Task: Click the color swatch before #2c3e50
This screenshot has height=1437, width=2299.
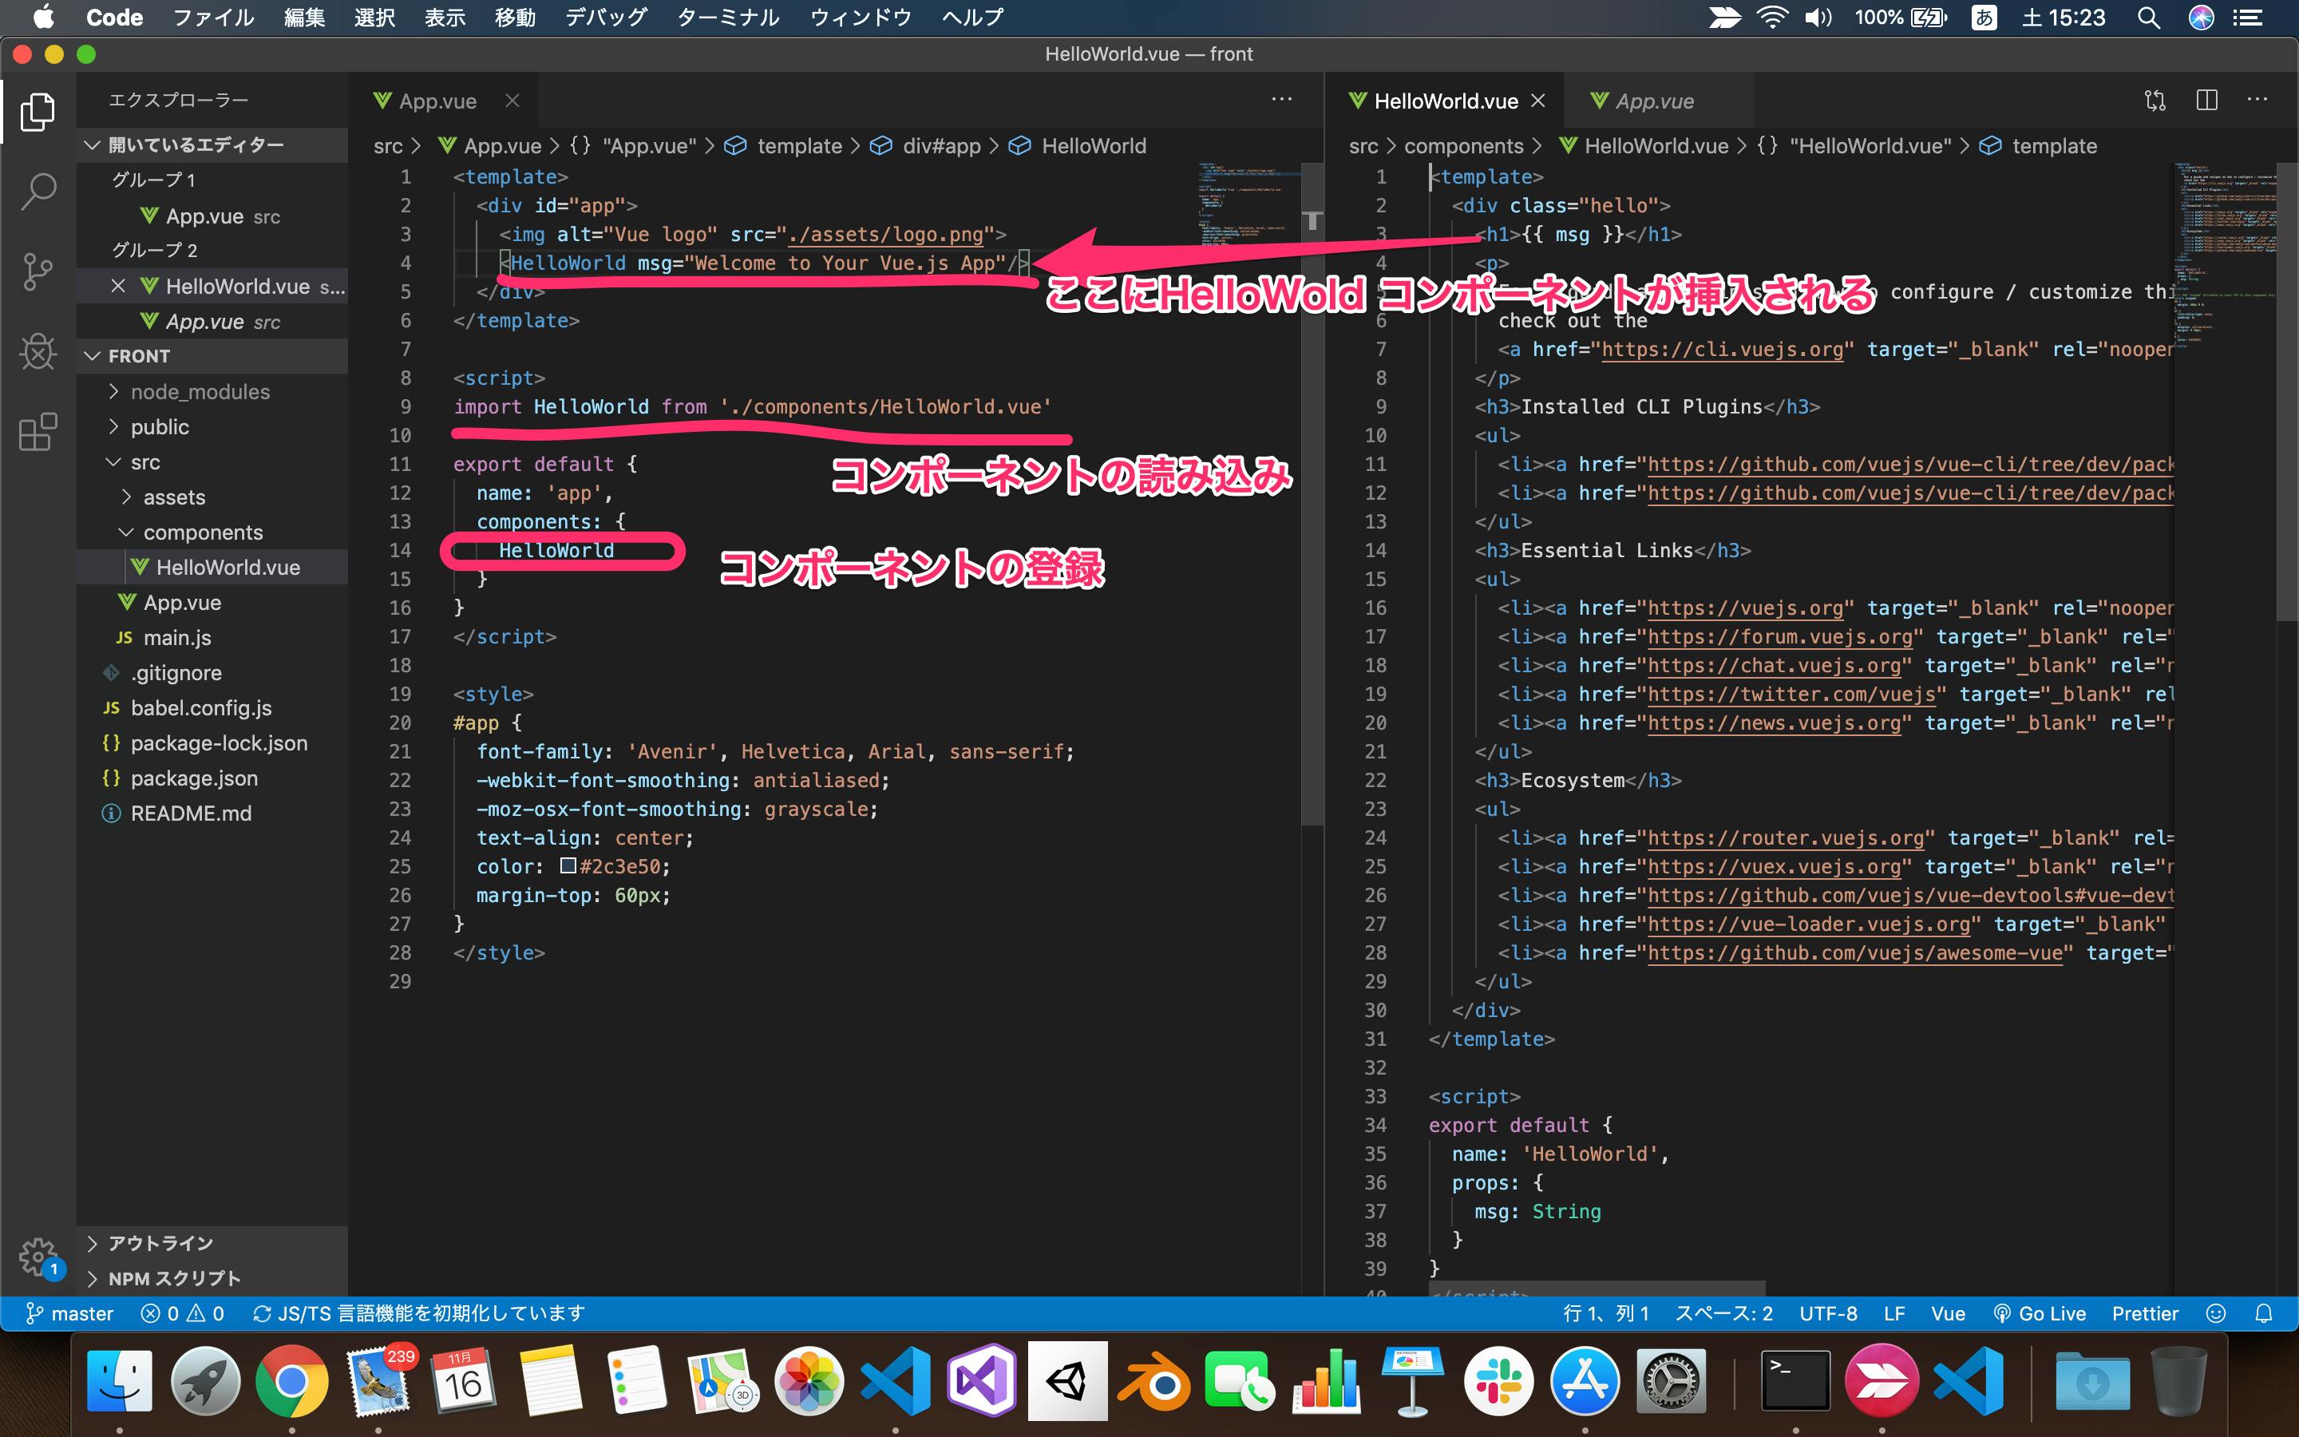Action: tap(568, 866)
